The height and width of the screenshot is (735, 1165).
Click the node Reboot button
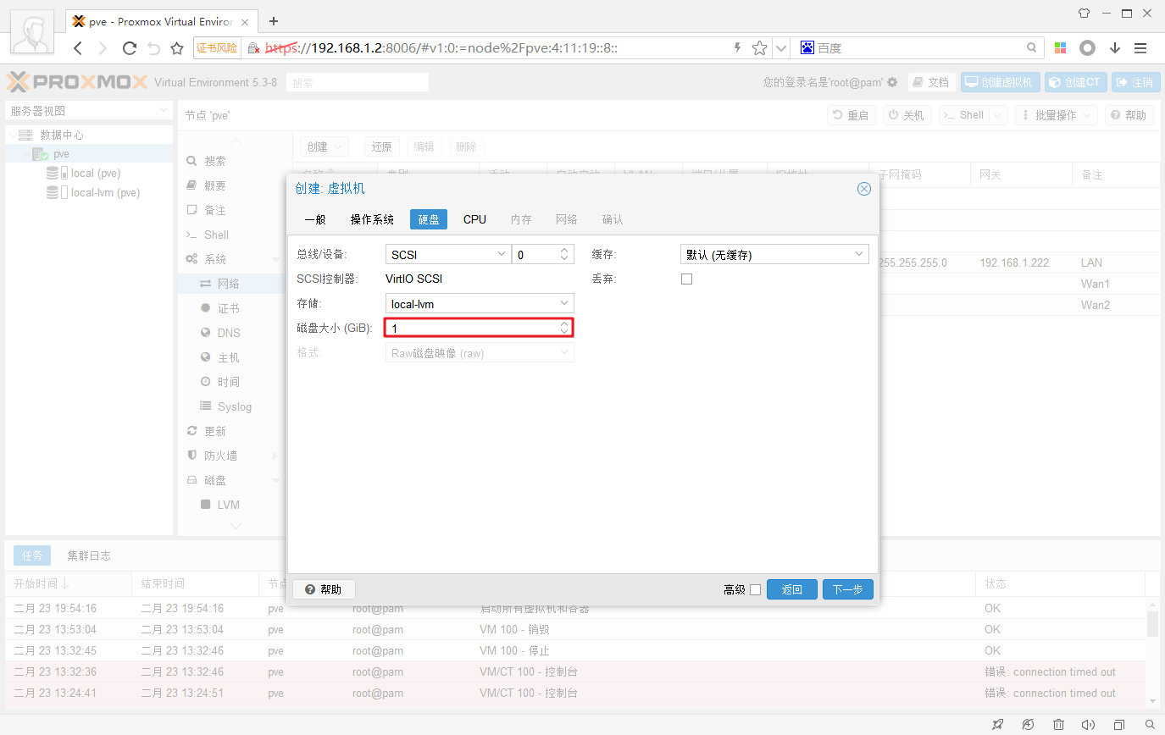point(851,115)
